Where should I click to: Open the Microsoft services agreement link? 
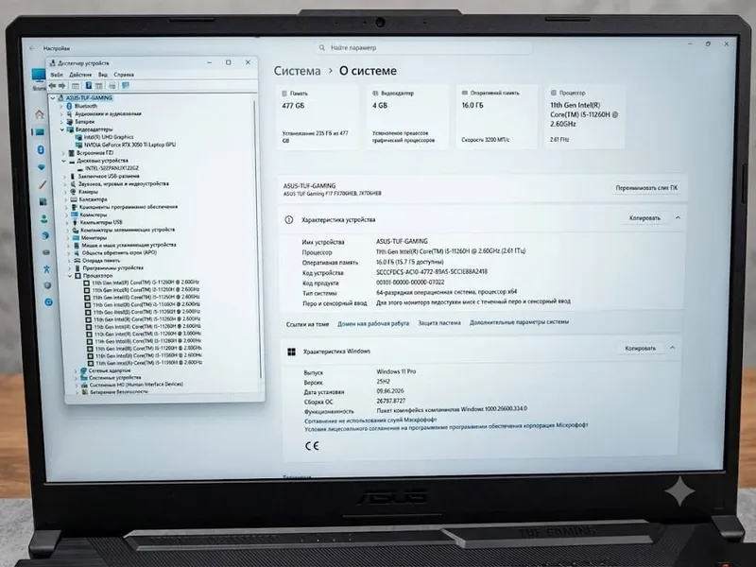370,421
